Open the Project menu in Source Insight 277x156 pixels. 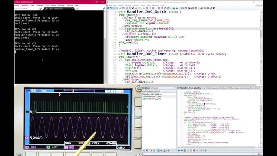pos(128,6)
